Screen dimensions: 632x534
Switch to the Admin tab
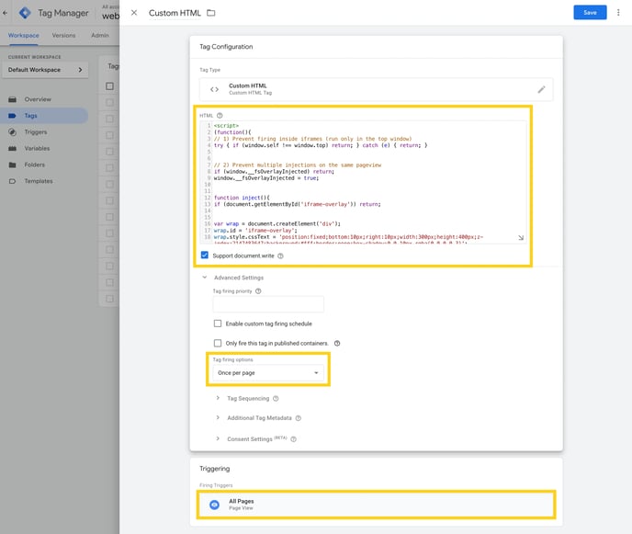(100, 36)
